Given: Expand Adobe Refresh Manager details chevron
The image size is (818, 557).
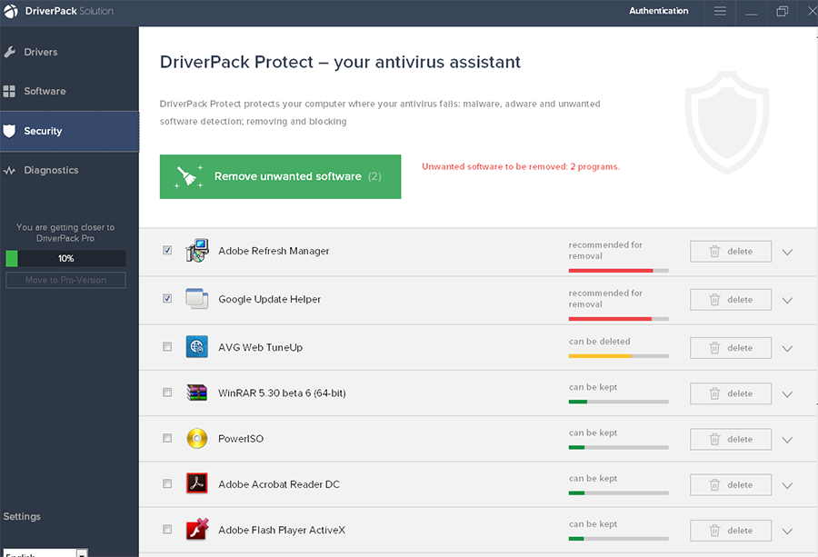Looking at the screenshot, I should [x=787, y=252].
